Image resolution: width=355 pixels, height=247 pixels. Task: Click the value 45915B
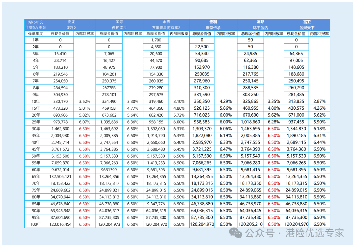point(109,108)
